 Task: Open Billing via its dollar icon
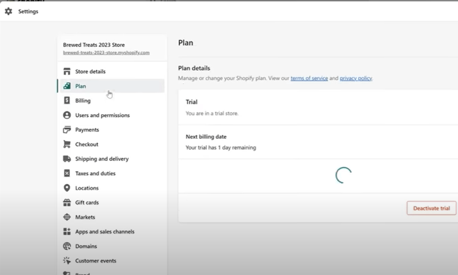[67, 100]
